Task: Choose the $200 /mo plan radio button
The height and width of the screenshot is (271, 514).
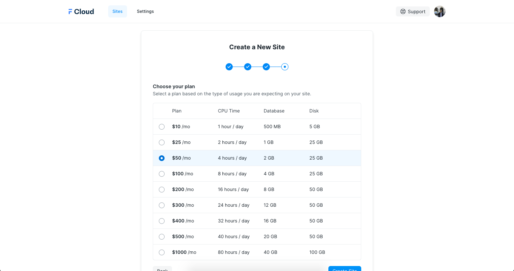Action: tap(162, 190)
